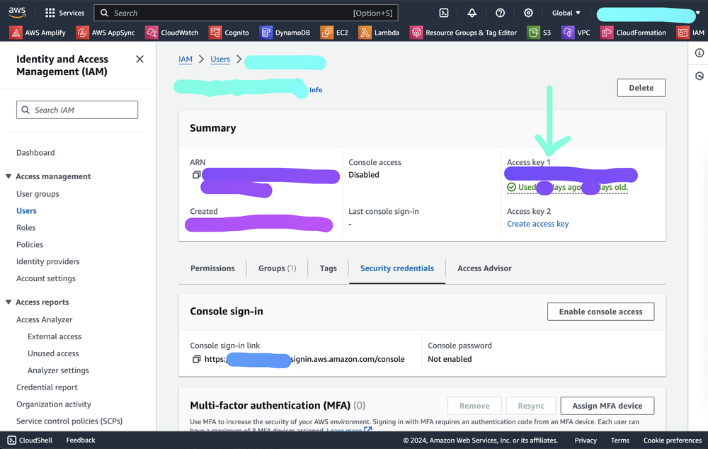The height and width of the screenshot is (449, 708).
Task: Switch to the Tags tab
Action: point(329,268)
